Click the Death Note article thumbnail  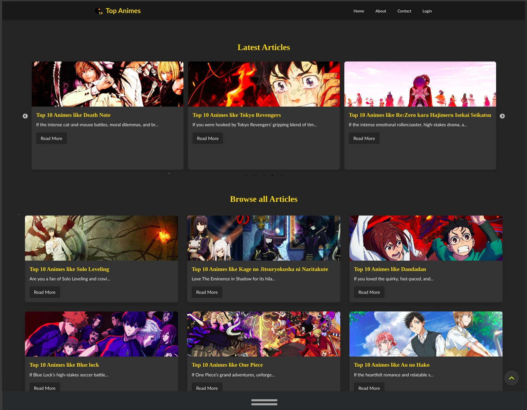[107, 84]
